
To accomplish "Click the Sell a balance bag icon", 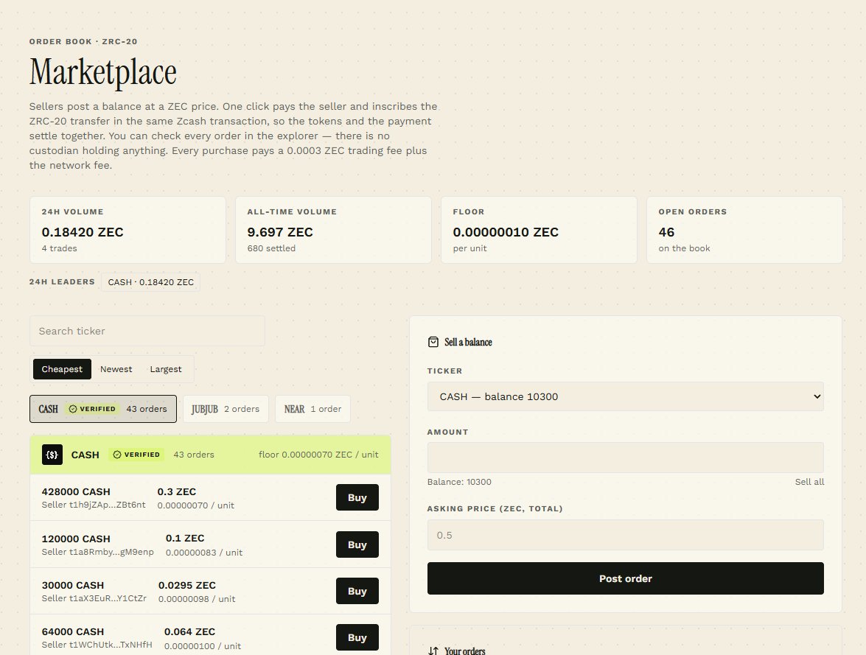I will coord(433,342).
